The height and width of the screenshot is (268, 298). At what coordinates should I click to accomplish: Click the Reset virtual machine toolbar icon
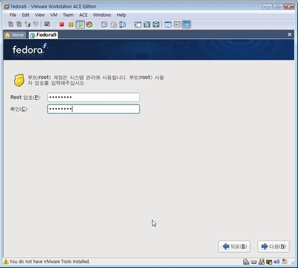pos(90,24)
